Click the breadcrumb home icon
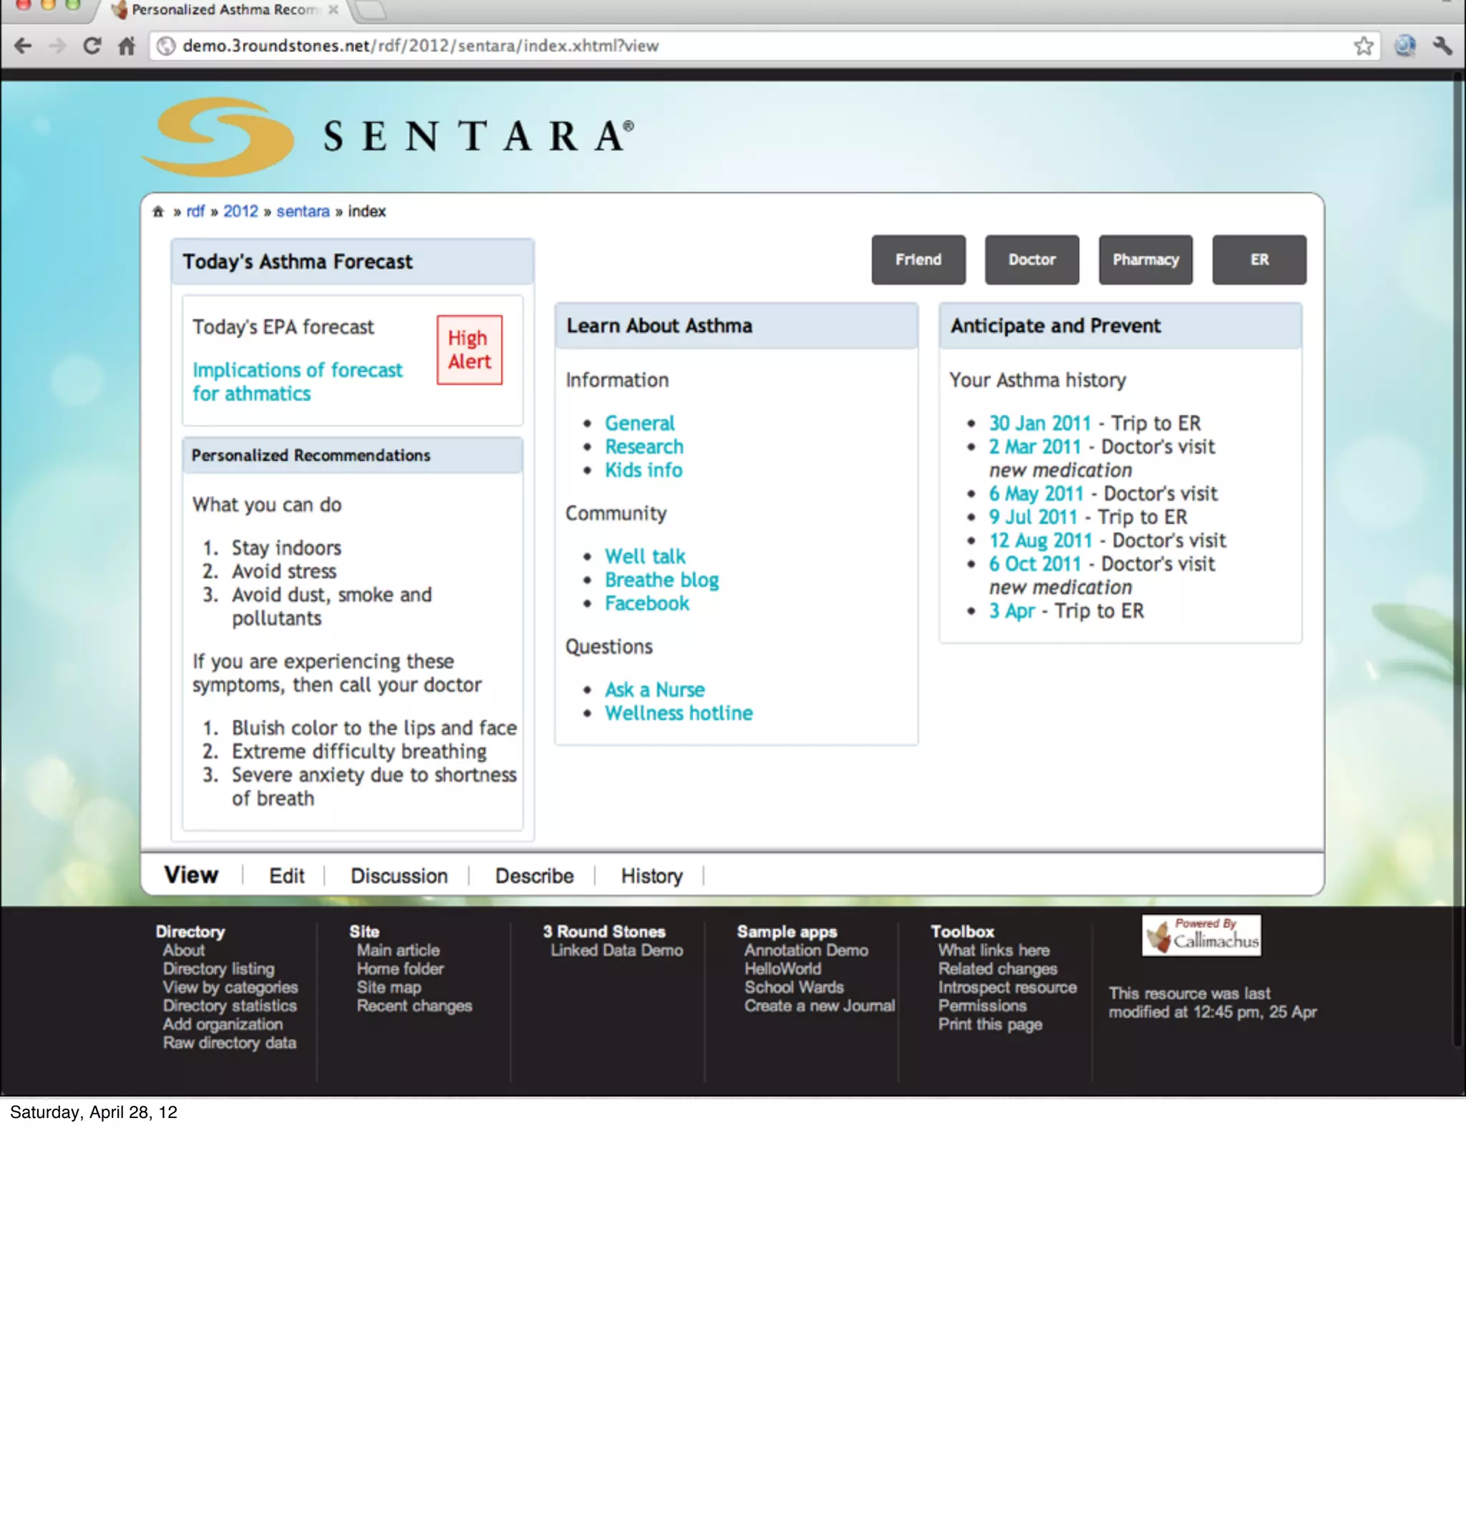1466x1536 pixels. (158, 212)
